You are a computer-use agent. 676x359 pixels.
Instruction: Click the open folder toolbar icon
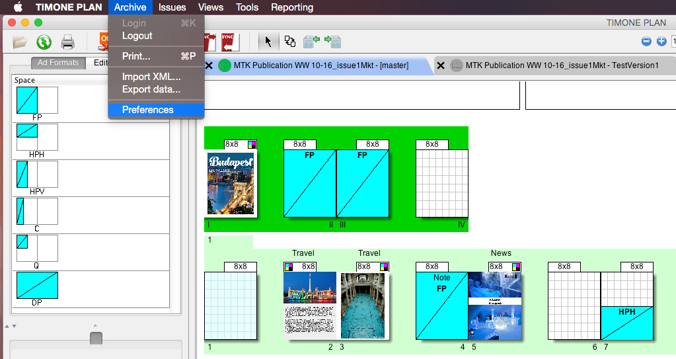20,42
